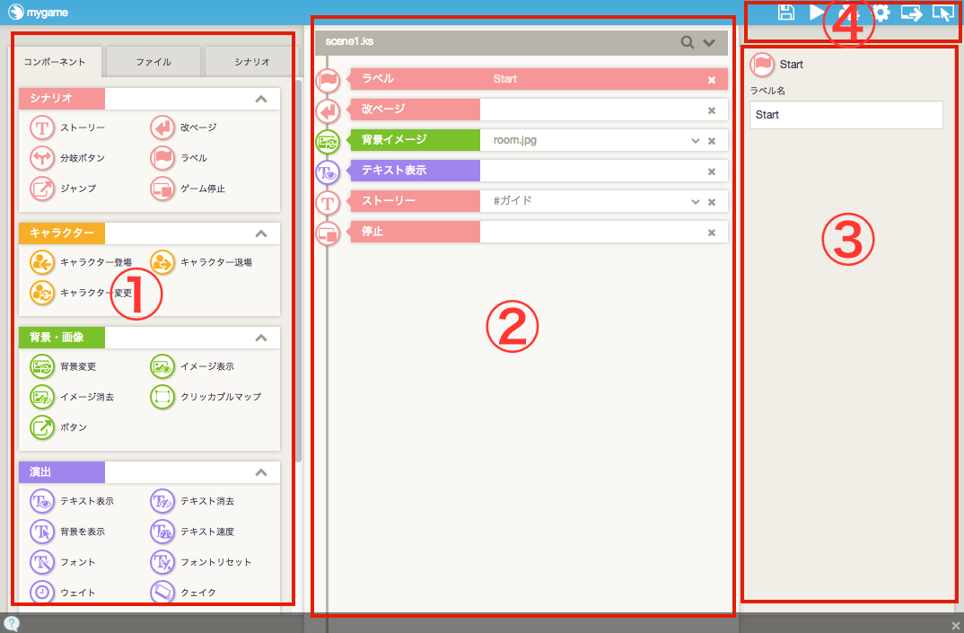Image resolution: width=964 pixels, height=633 pixels.
Task: Open the settings gear icon
Action: [x=881, y=13]
